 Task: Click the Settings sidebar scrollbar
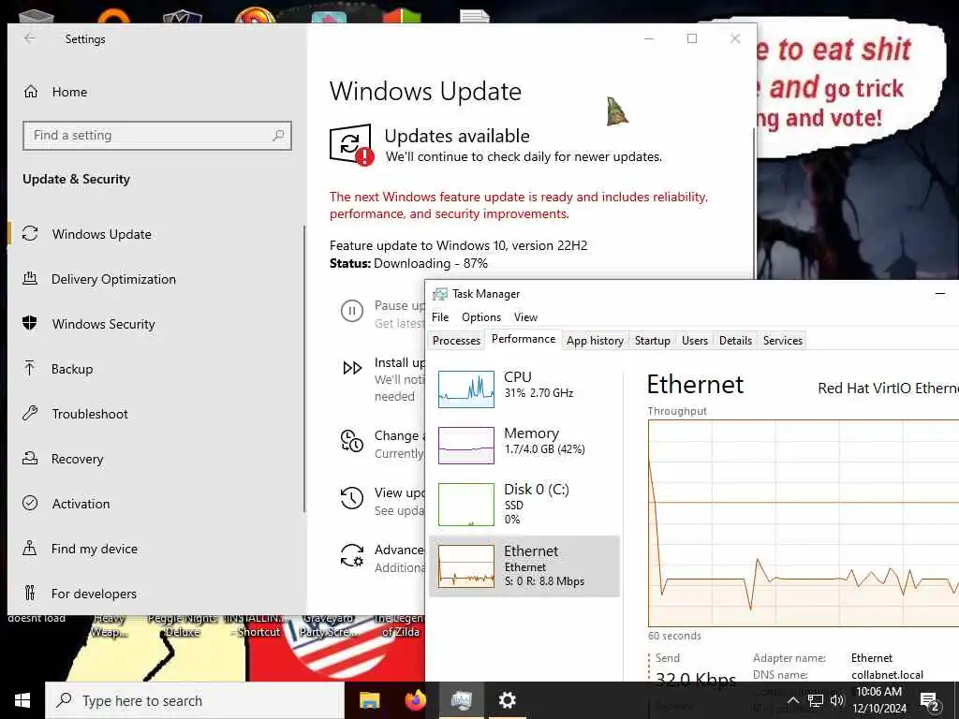[304, 369]
